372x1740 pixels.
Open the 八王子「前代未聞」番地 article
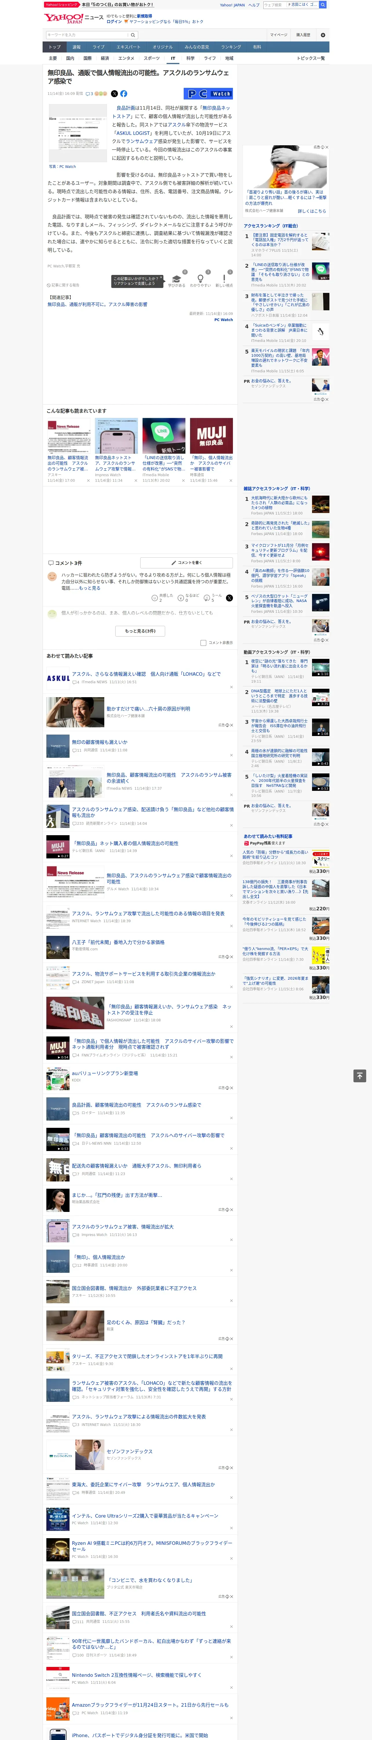click(118, 942)
